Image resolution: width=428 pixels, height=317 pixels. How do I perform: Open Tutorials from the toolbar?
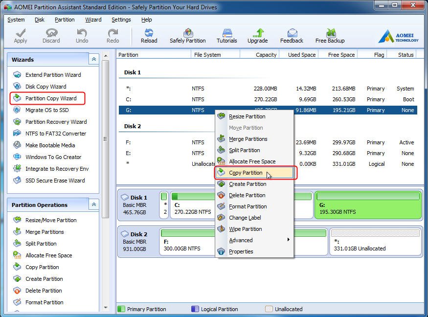coord(227,36)
